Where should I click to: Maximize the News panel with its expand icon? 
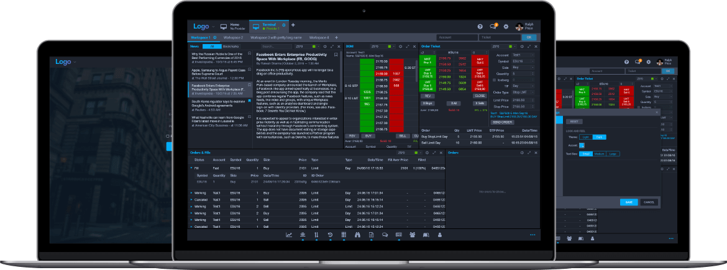tap(332, 47)
